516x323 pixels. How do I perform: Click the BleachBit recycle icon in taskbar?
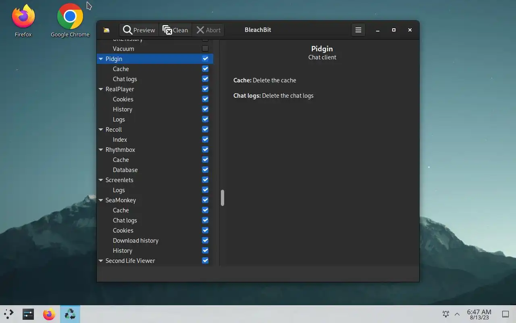click(70, 314)
